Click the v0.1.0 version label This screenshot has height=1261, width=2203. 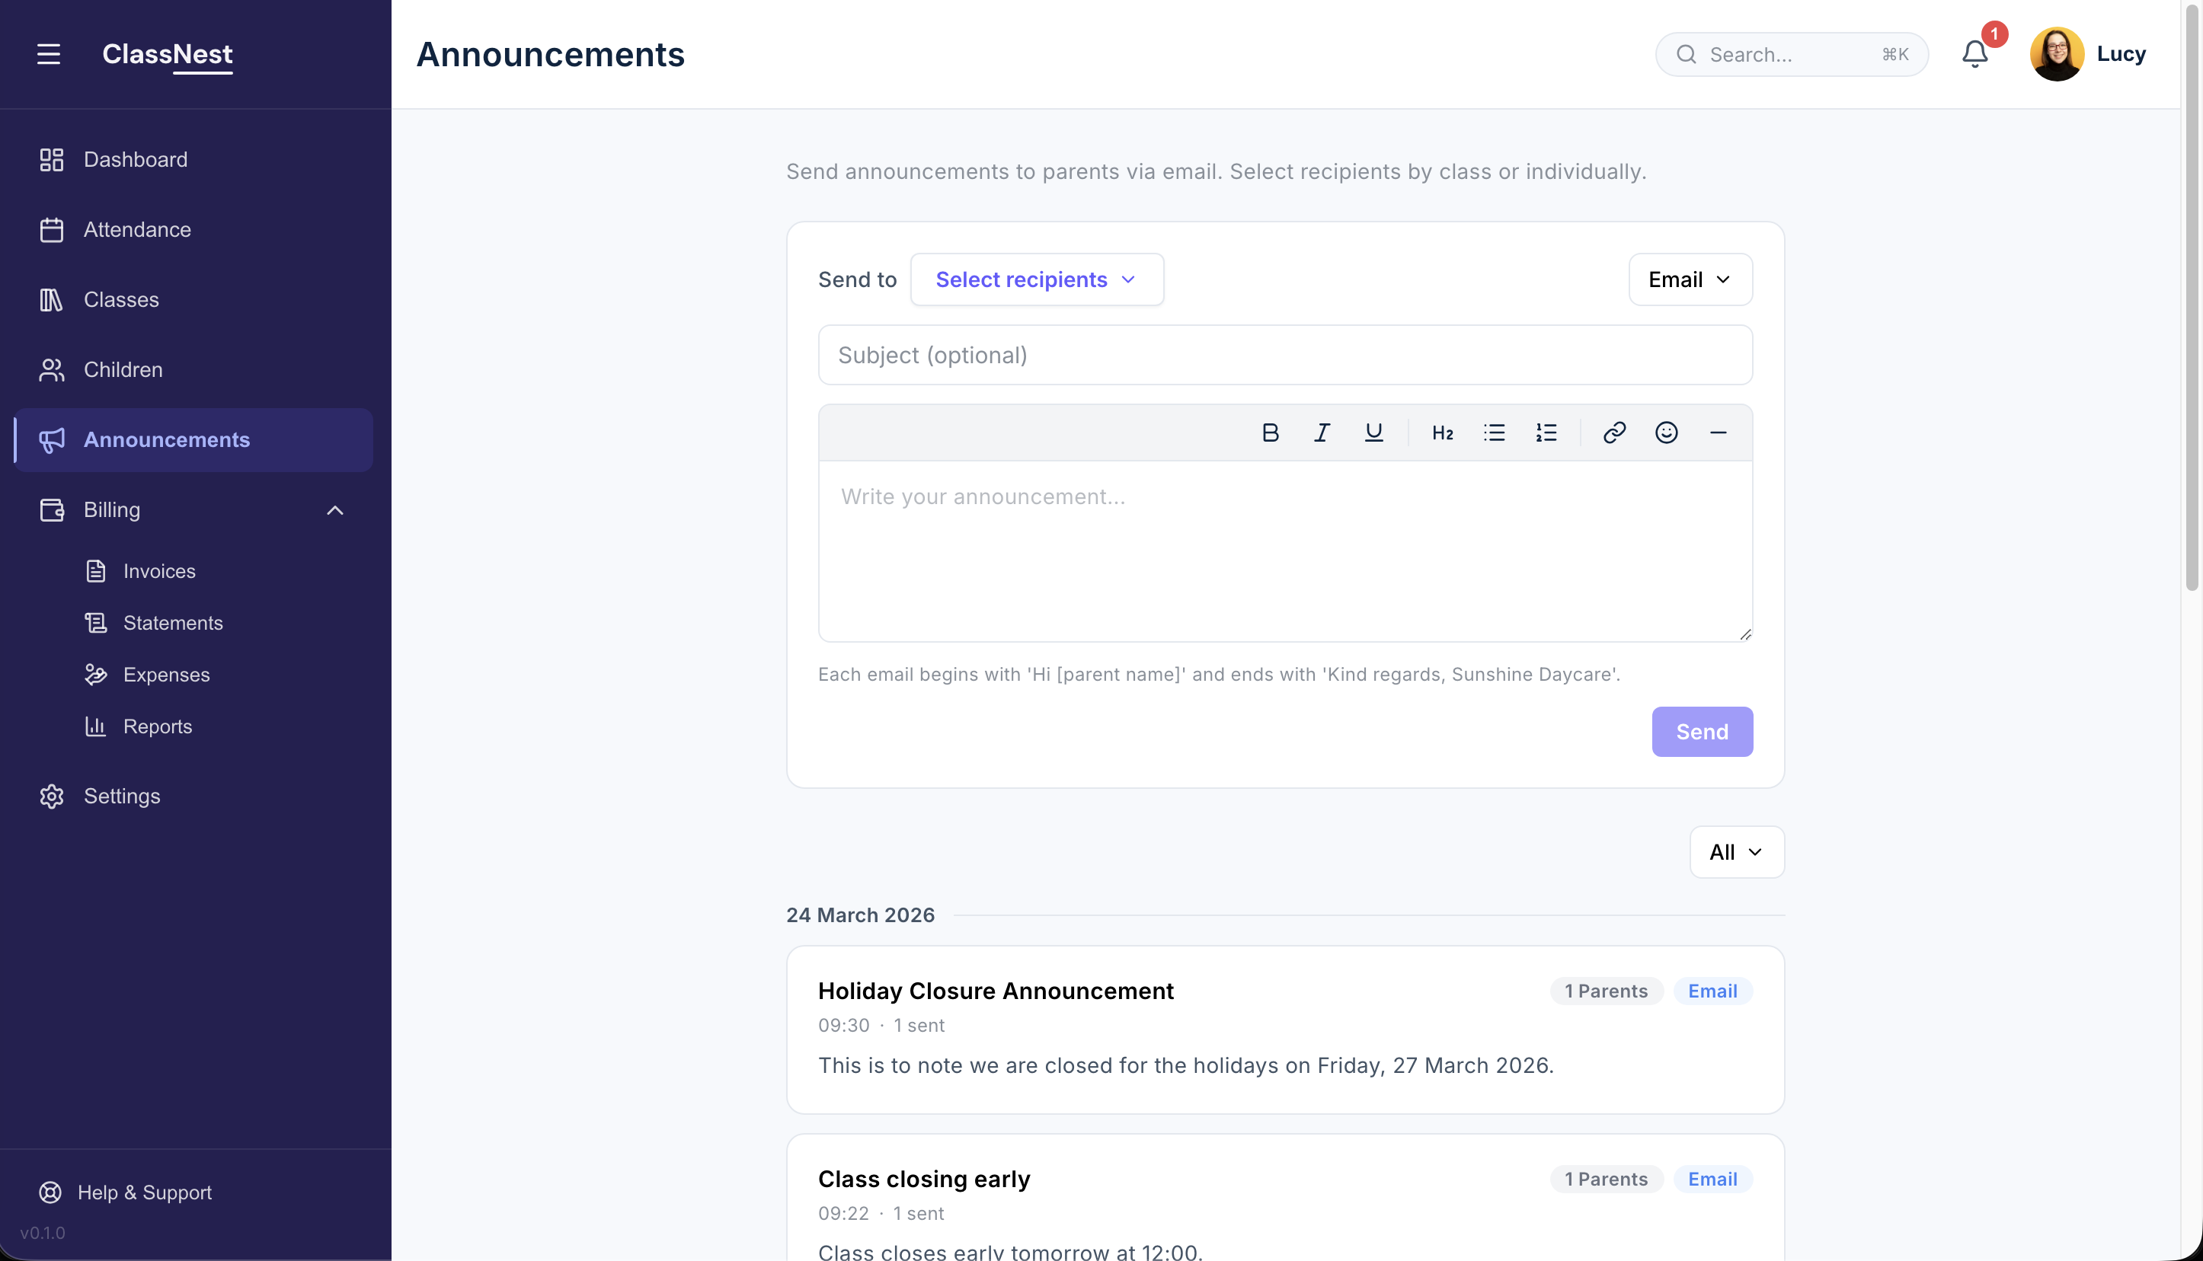(x=43, y=1232)
